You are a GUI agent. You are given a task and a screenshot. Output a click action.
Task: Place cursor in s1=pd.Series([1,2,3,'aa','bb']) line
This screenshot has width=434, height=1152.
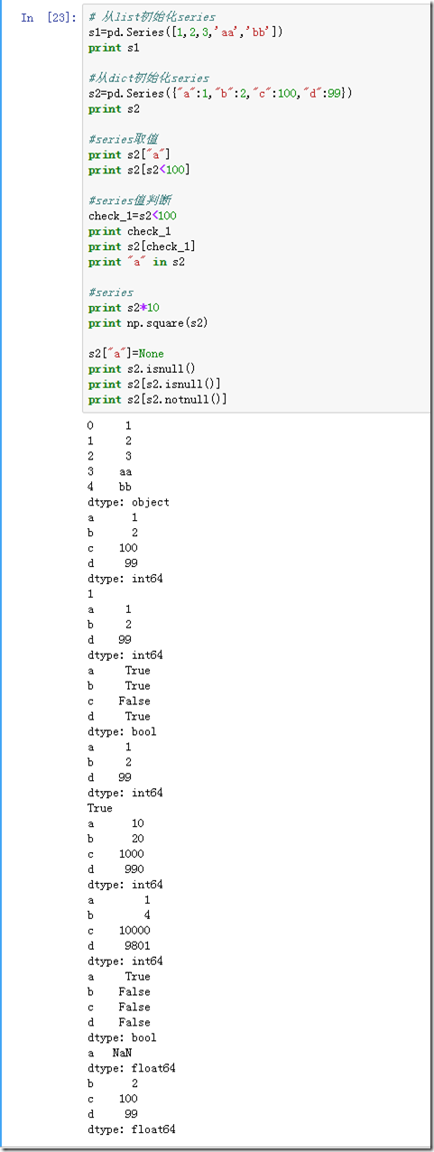coord(186,33)
